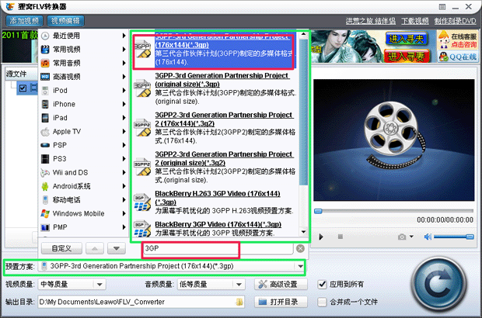
Task: Click the Windows Mobile flag icon
Action: (45, 213)
